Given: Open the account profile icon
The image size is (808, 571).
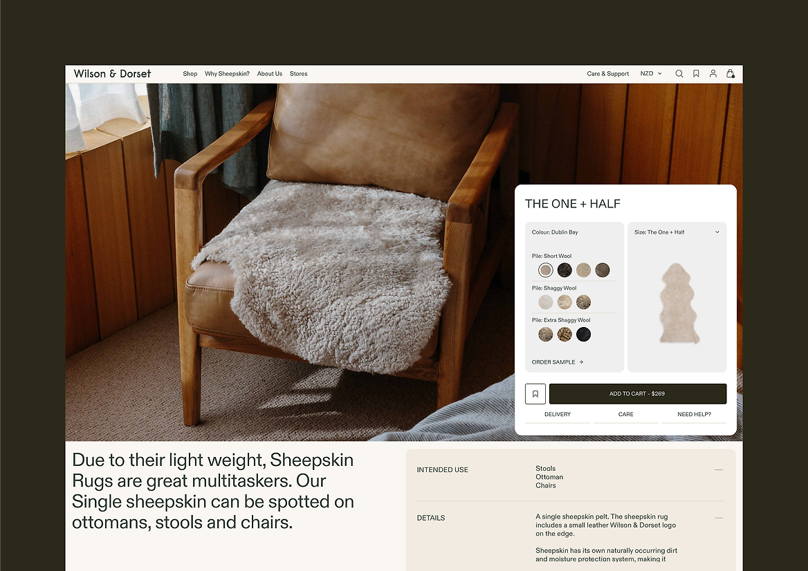Looking at the screenshot, I should [713, 74].
